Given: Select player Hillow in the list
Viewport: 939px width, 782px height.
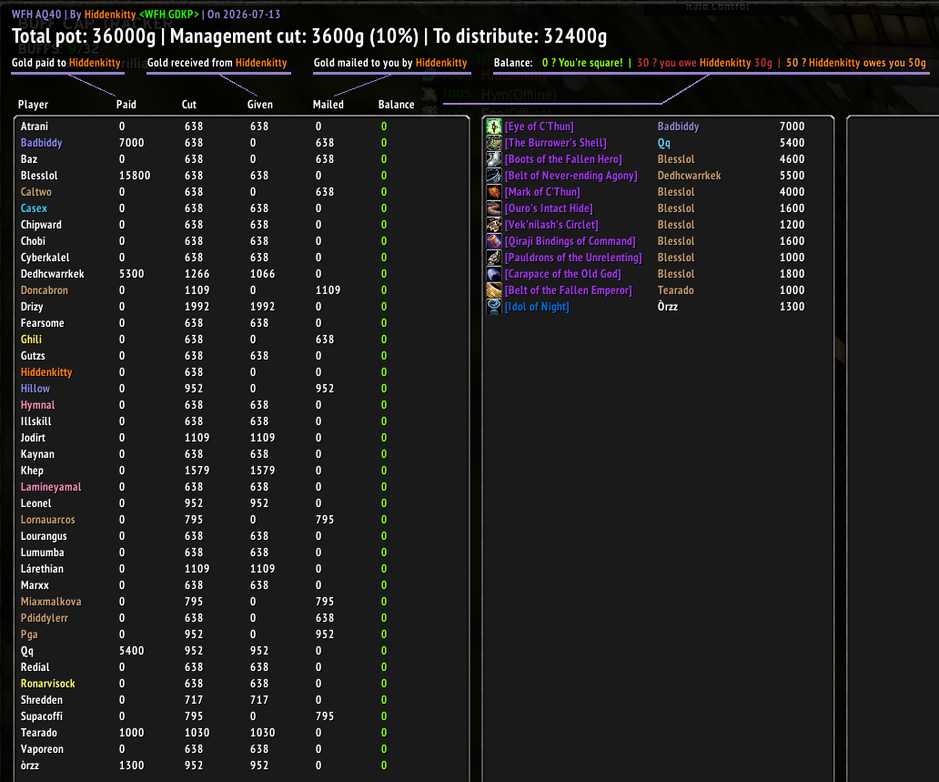Looking at the screenshot, I should click(35, 389).
